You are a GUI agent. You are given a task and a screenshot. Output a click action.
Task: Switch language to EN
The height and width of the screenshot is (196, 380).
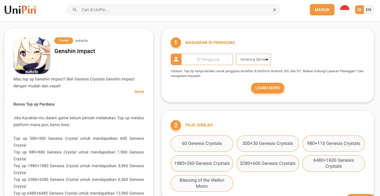368,10
